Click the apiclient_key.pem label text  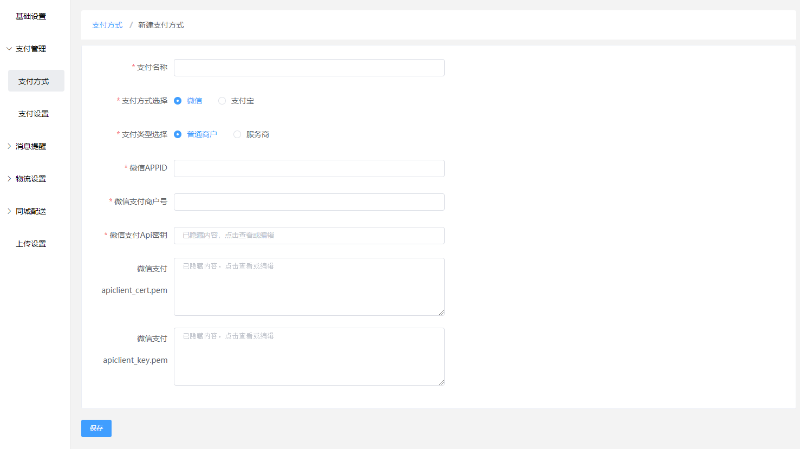coord(135,360)
